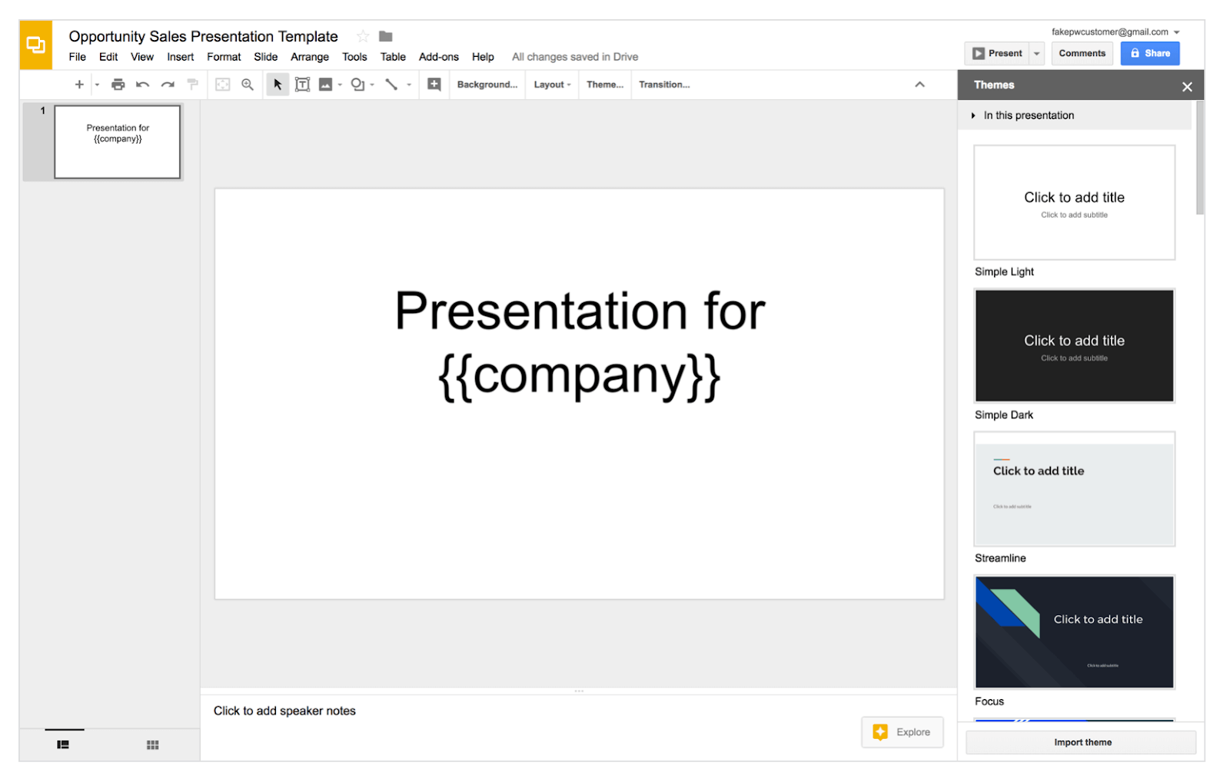The width and height of the screenshot is (1230, 779).
Task: Open the move to folder icon
Action: tap(386, 36)
